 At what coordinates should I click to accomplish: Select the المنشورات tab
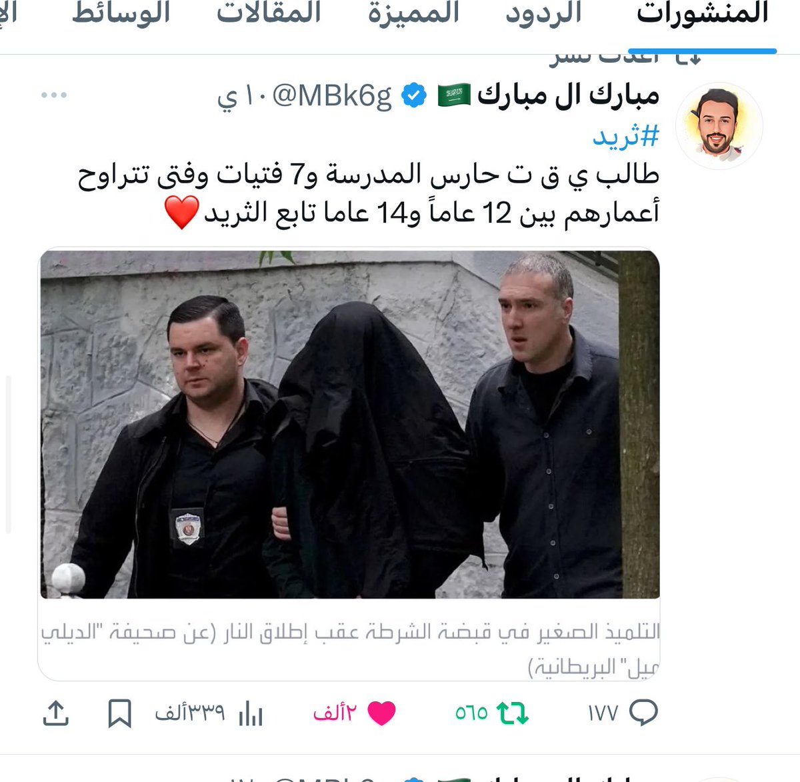point(703,13)
